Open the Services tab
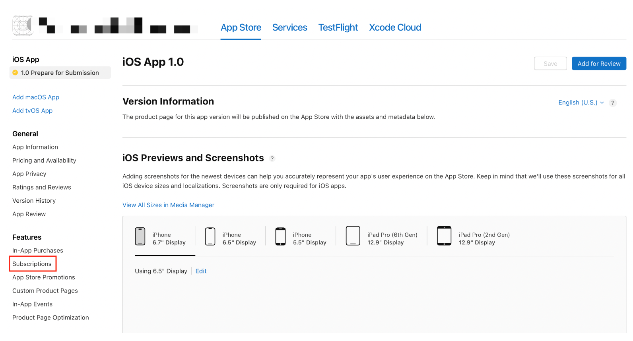Image resolution: width=633 pixels, height=341 pixels. click(290, 27)
